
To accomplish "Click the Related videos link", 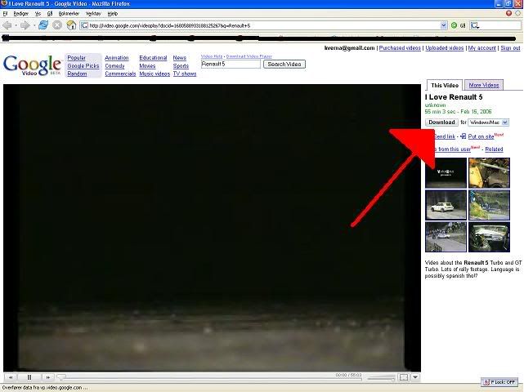I will [x=494, y=149].
